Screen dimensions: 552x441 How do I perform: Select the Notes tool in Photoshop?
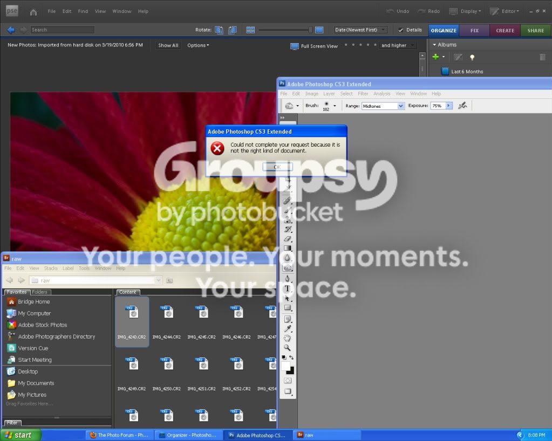(287, 319)
